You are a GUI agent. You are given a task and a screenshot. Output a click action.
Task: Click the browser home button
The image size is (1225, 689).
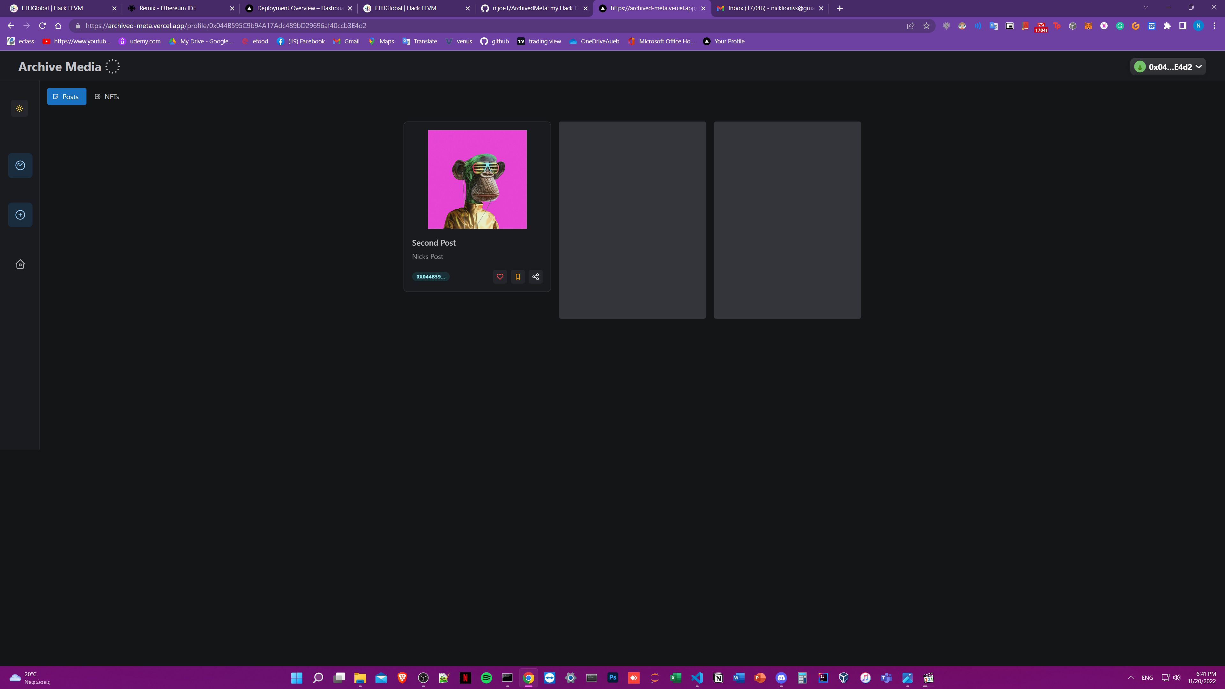coord(58,26)
